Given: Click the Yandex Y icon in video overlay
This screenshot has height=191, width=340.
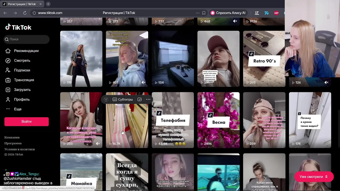Looking at the screenshot, I should [106, 99].
